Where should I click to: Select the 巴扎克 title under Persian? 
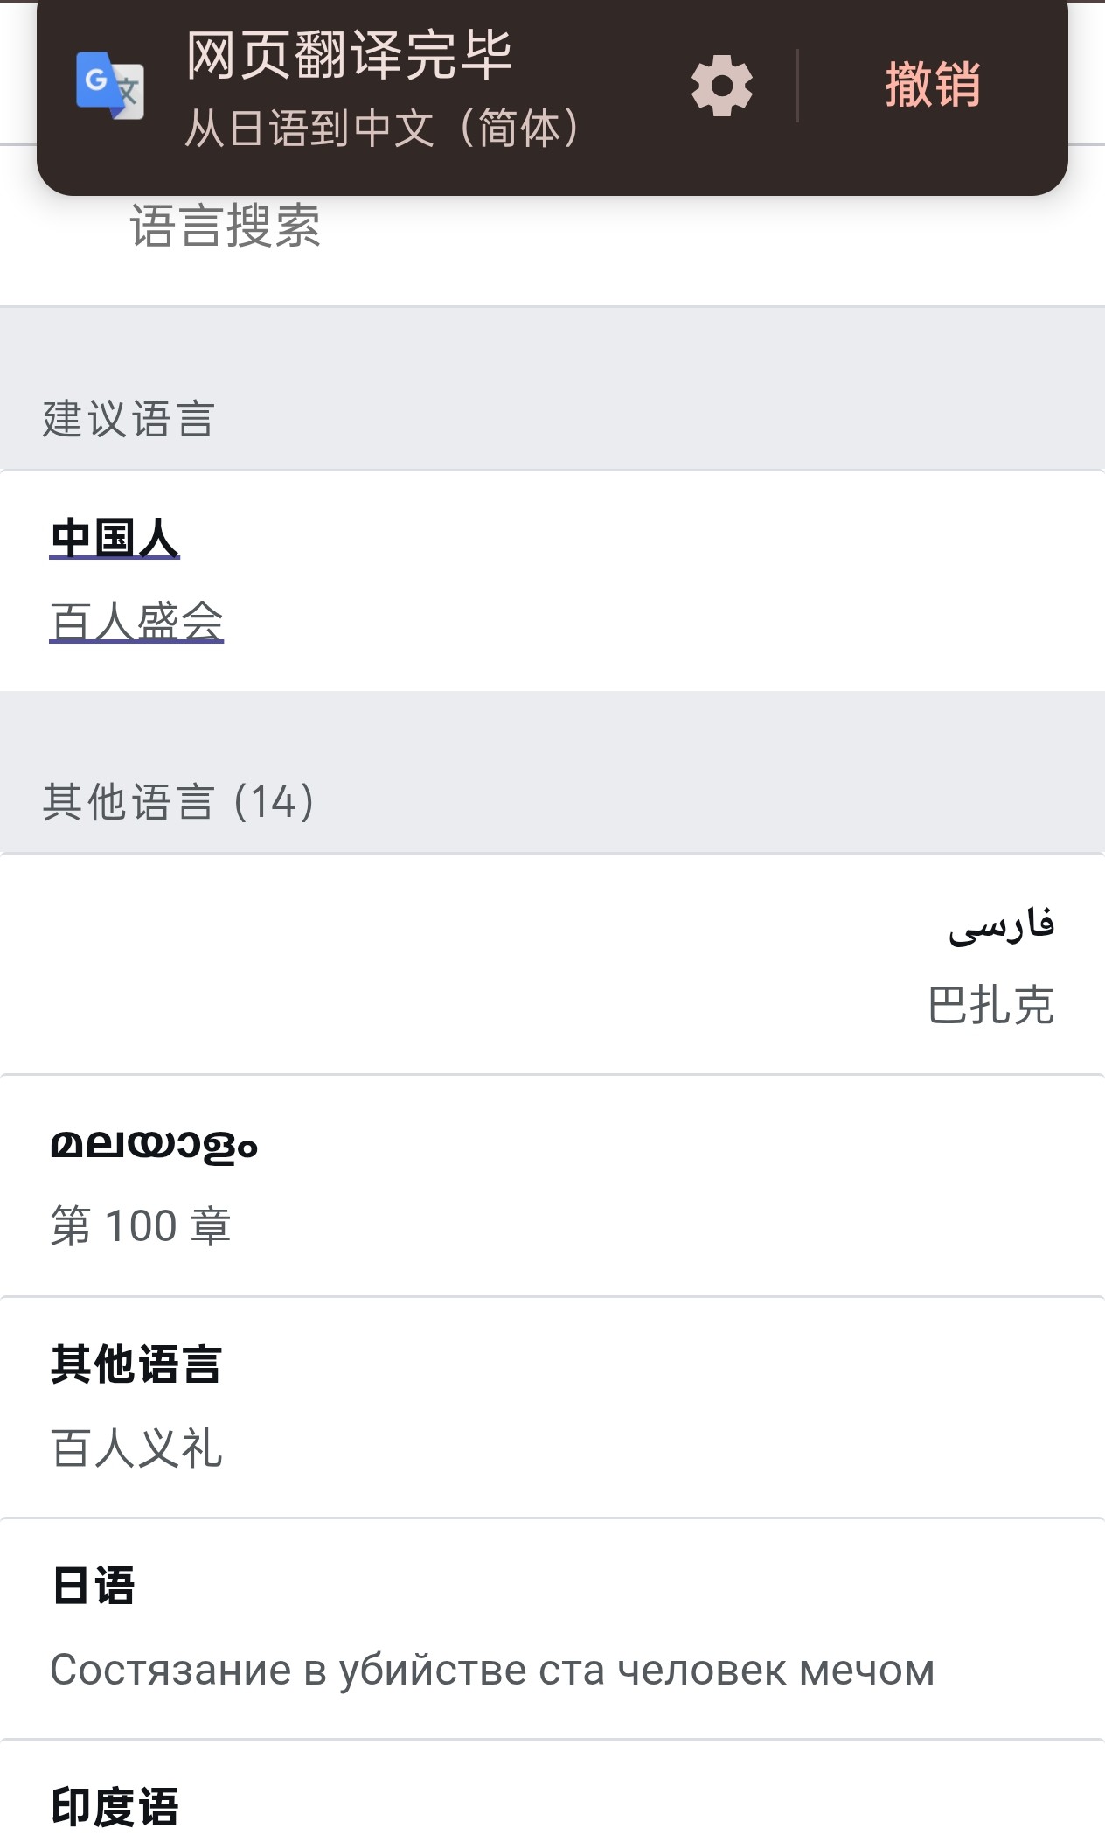point(990,1005)
